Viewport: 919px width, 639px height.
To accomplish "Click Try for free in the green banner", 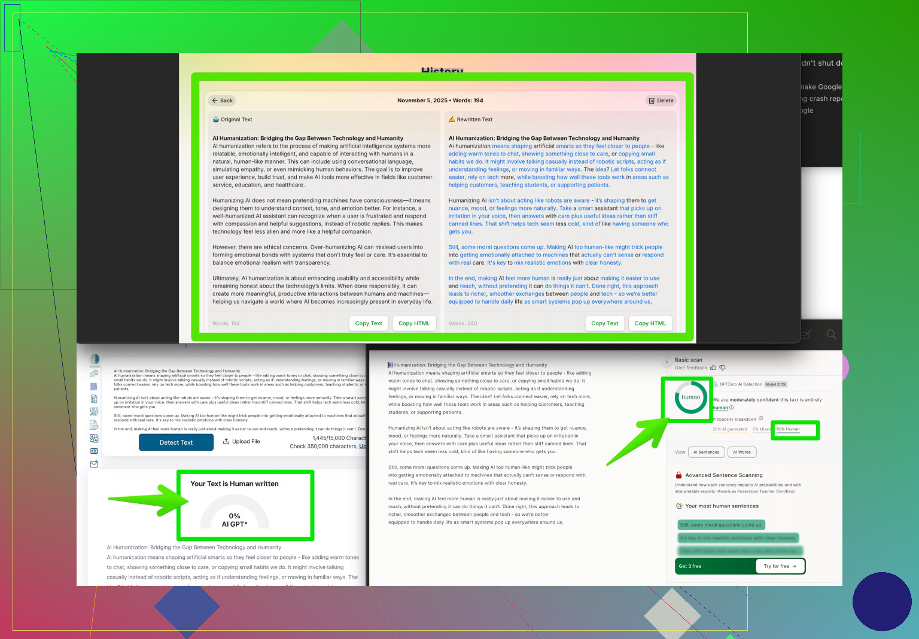I will [780, 566].
